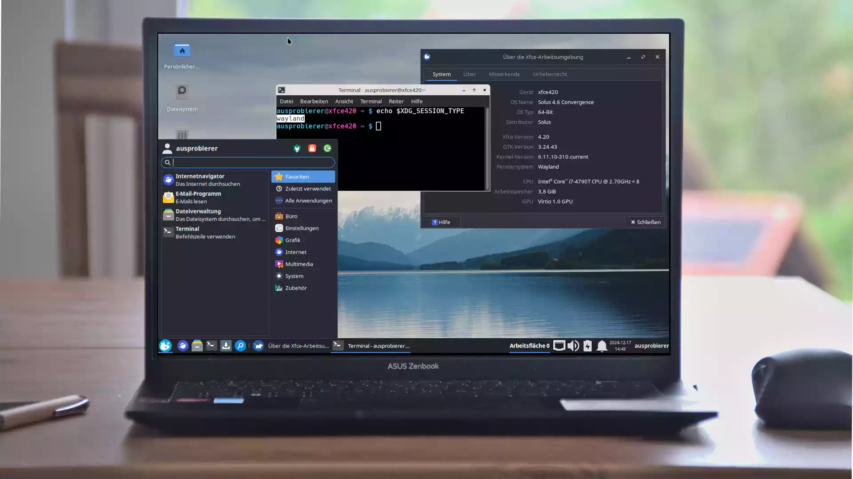Viewport: 853px width, 479px height.
Task: Click the download/install launcher icon in the panel
Action: click(226, 346)
